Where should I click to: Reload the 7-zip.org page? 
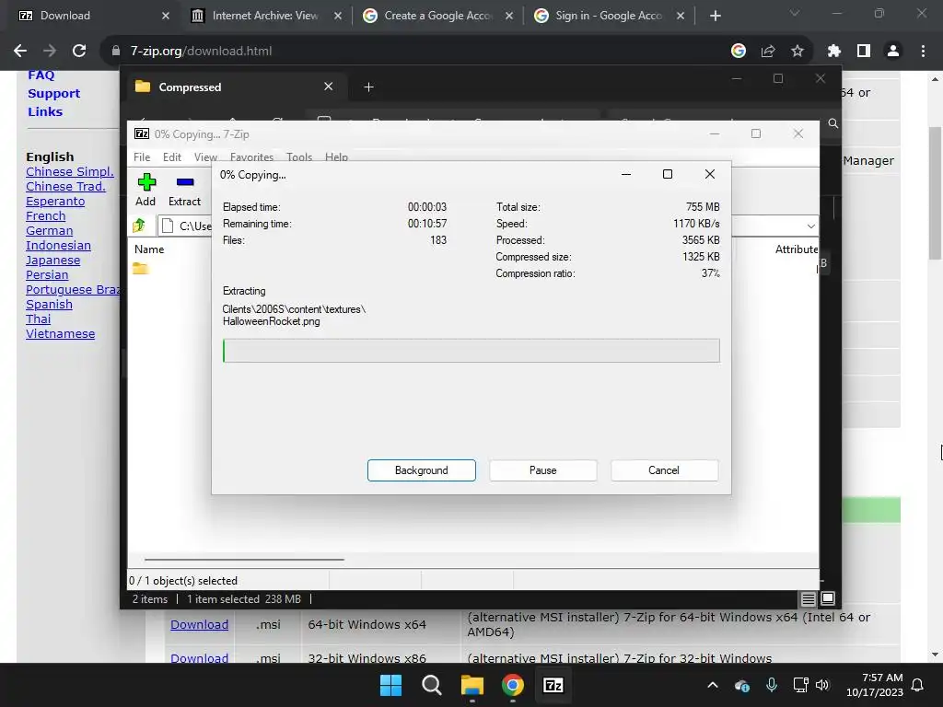pyautogui.click(x=79, y=52)
